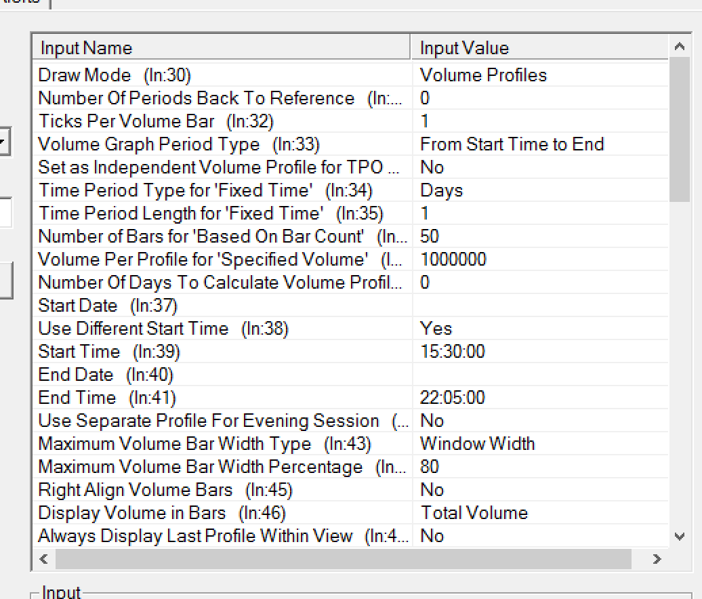Click the horizontal scrollbar left arrow
702x599 pixels.
(x=44, y=559)
